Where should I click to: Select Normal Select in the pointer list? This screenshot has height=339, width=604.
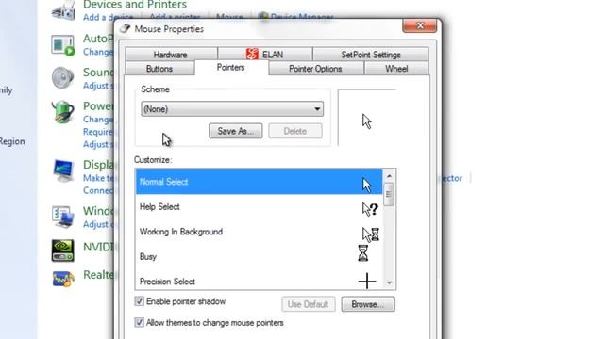pos(259,182)
